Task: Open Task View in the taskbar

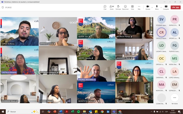Action: (x=43, y=112)
